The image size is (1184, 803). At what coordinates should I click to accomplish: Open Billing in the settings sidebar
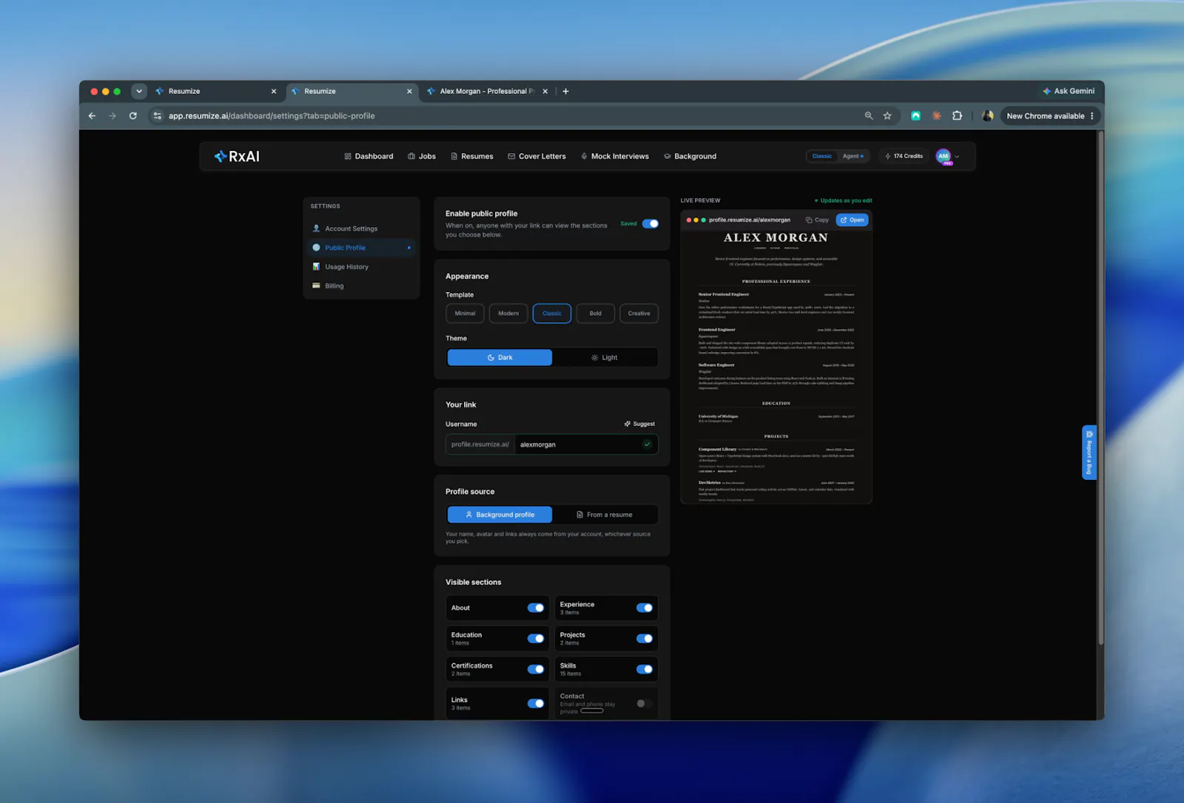tap(361, 286)
